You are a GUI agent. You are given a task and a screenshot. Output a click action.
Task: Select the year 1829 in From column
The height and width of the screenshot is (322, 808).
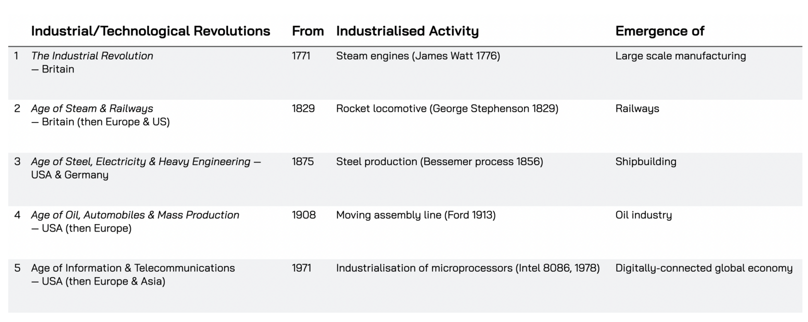pos(303,108)
